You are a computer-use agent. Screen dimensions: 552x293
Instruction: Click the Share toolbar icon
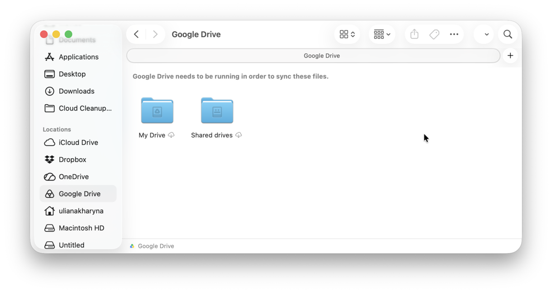pos(414,34)
